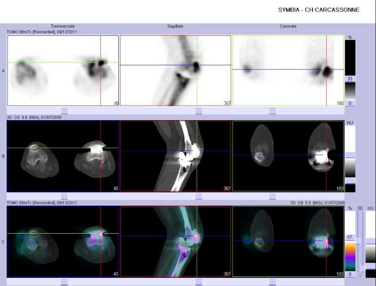Click slice slider thumb under row B coronal view
The height and width of the screenshot is (286, 376).
272,196
